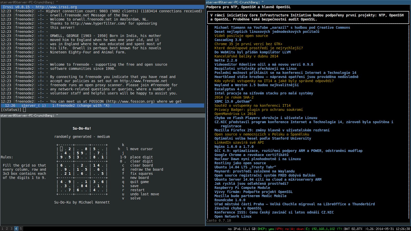Click 'randomly generated - medium' label
Viewport: 411px width, 231px height.
(x=82, y=137)
